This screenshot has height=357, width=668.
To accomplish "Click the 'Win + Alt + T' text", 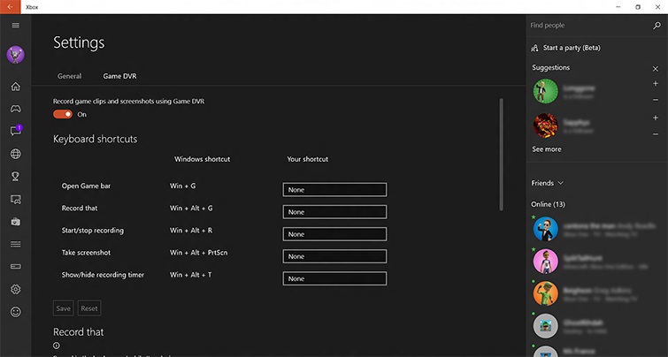I will tap(190, 275).
